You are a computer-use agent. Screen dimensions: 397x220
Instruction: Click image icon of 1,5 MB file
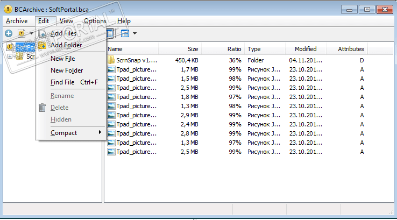click(111, 79)
